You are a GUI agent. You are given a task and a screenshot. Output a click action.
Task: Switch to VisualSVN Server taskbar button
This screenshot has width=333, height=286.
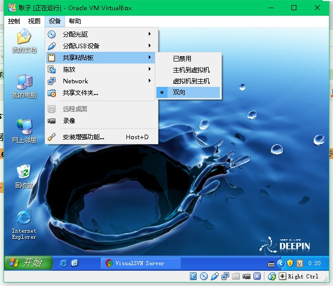[141, 263]
